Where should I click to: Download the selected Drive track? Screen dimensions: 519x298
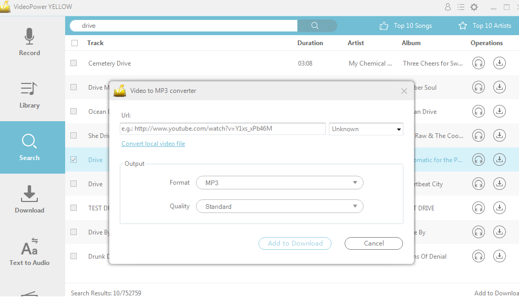[x=500, y=159]
